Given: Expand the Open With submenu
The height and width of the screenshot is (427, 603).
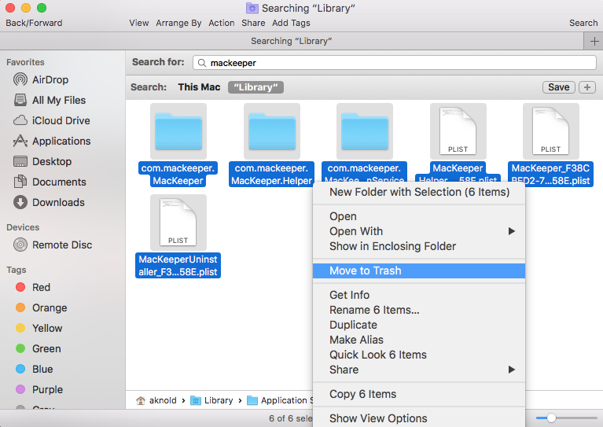Looking at the screenshot, I should point(419,231).
